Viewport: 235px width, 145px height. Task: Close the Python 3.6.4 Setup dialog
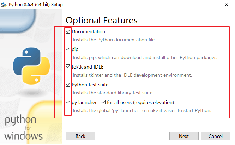(226, 5)
